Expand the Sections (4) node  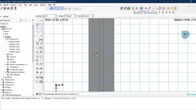coord(1,85)
